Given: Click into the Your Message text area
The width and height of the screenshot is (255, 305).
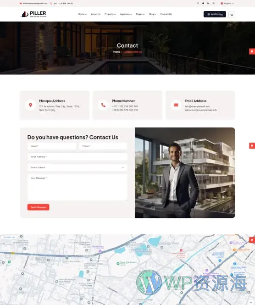Looking at the screenshot, I should point(78,188).
